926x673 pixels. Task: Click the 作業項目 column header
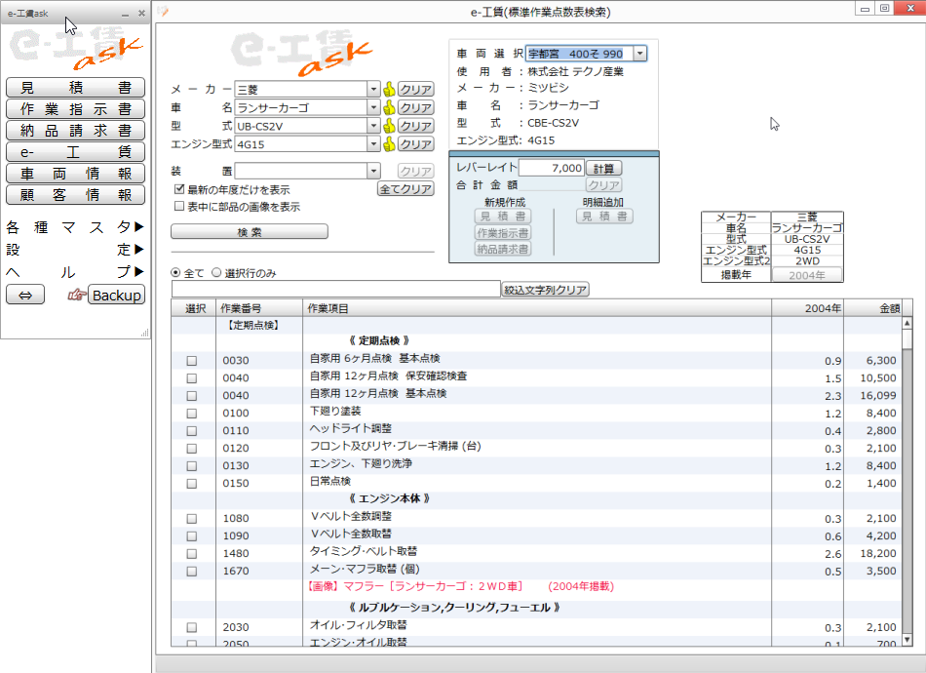(x=537, y=308)
